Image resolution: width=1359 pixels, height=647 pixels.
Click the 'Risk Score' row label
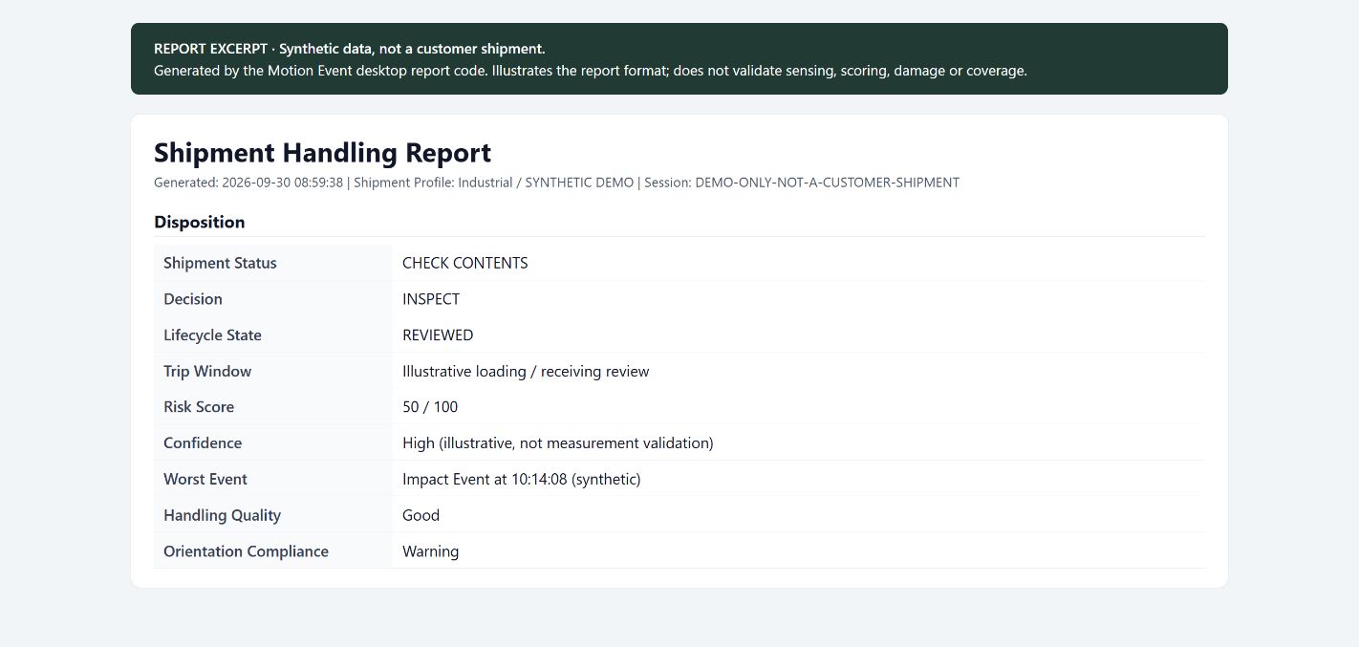pyautogui.click(x=199, y=407)
